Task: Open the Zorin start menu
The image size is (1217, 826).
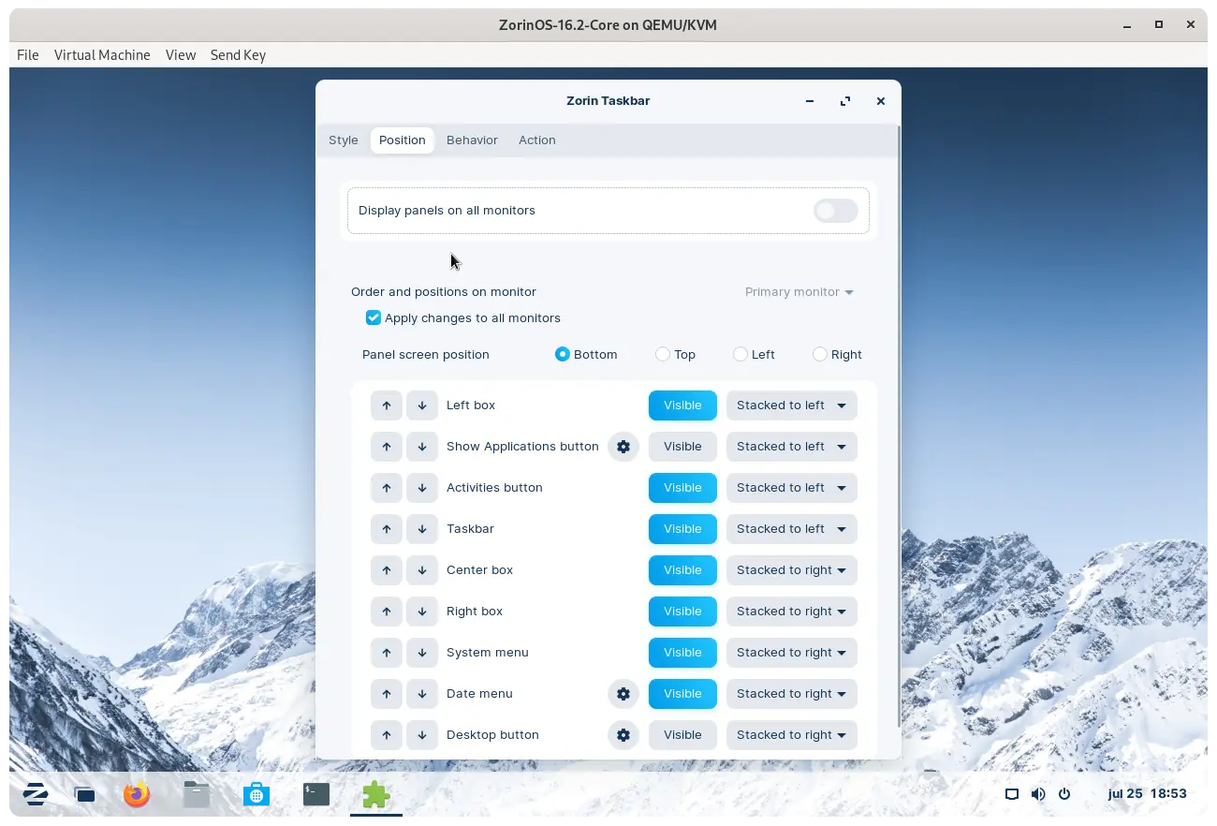Action: [x=36, y=795]
